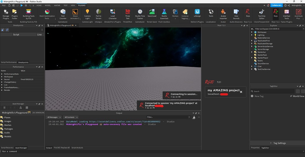Image resolution: width=305 pixels, height=157 pixels.
Task: Click the Run a command bar
Action: coord(153,151)
